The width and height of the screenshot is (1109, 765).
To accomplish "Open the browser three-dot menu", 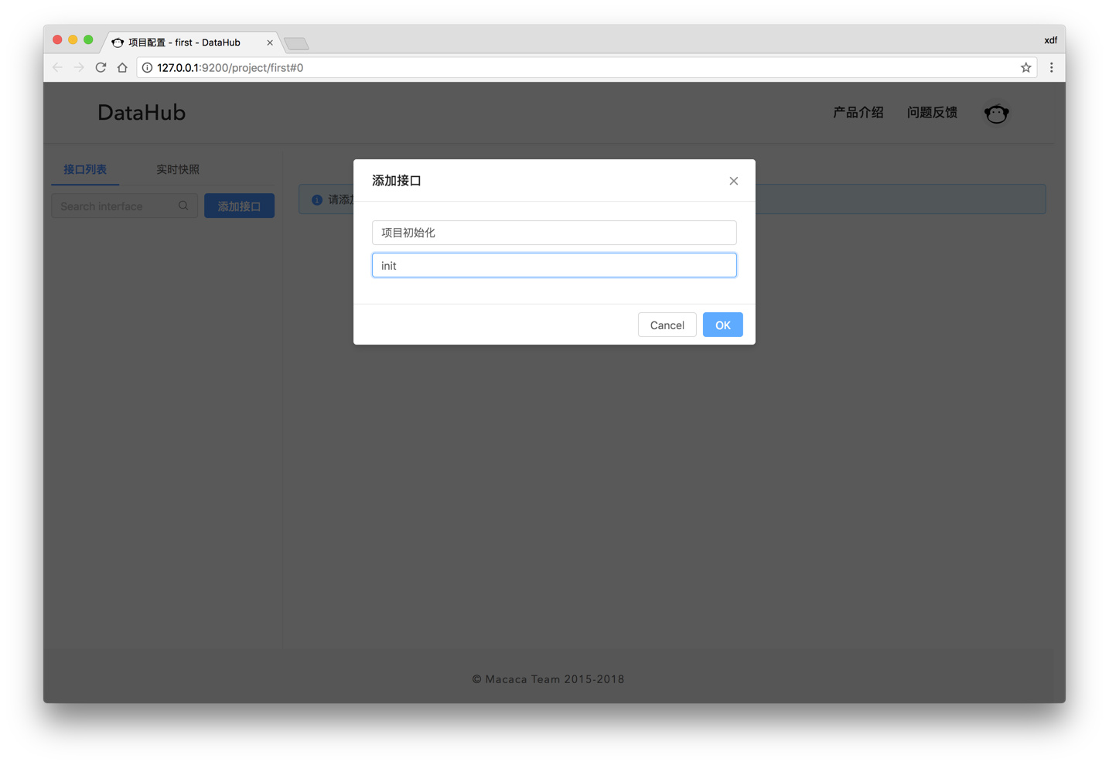I will [x=1051, y=68].
